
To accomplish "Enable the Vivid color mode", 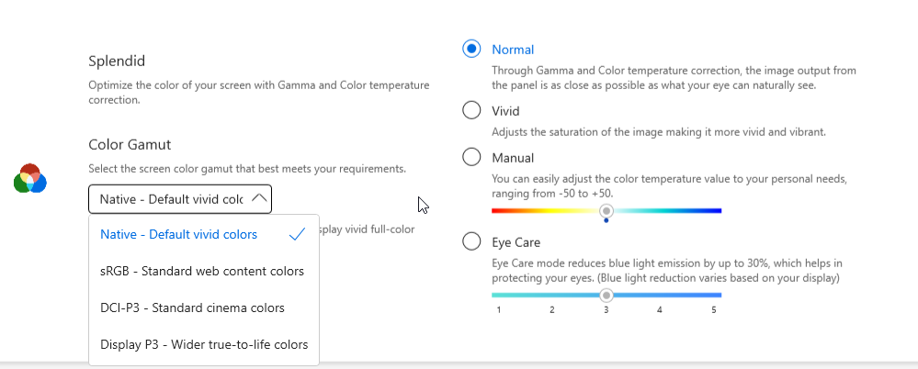I will tap(471, 110).
